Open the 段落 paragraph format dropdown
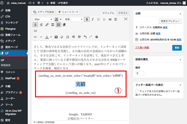Viewport: 187px width, 124px height. pos(73,19)
